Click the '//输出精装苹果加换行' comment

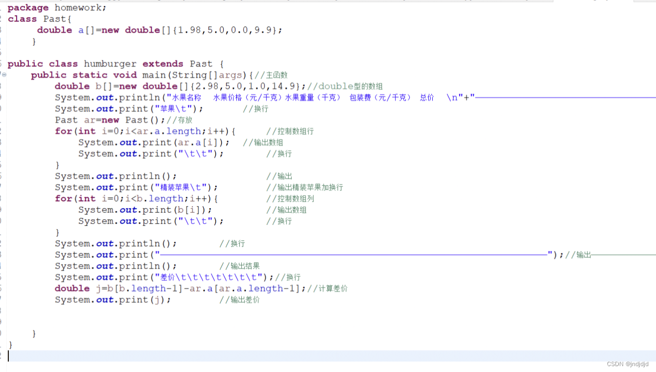click(305, 188)
